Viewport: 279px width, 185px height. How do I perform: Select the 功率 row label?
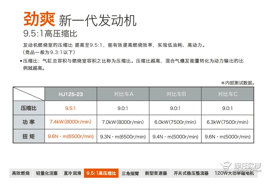click(x=29, y=122)
